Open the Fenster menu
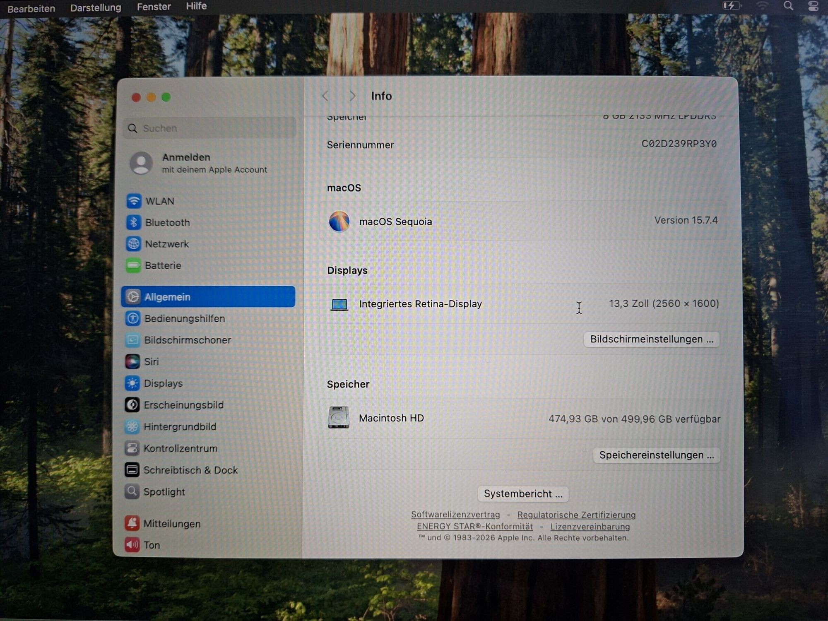Screen dimensions: 828x621 [154, 7]
